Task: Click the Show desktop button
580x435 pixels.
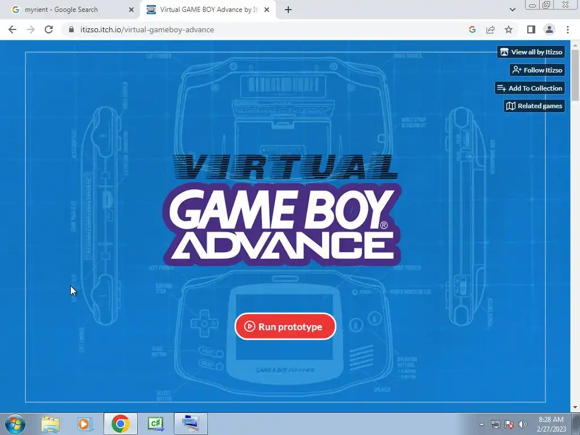Action: [575, 424]
